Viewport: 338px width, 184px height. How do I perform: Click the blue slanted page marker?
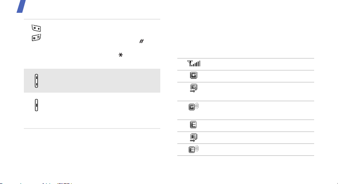pyautogui.click(x=21, y=6)
